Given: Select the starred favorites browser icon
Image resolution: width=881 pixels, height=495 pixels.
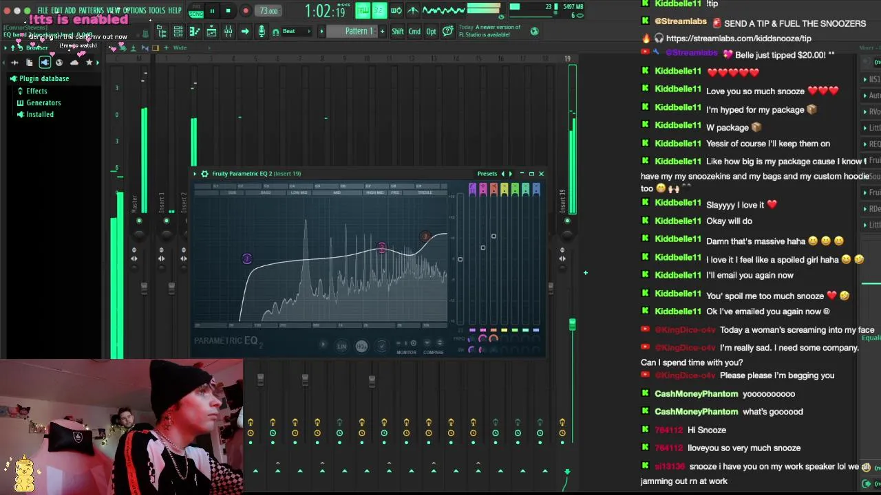Looking at the screenshot, I should 89,63.
